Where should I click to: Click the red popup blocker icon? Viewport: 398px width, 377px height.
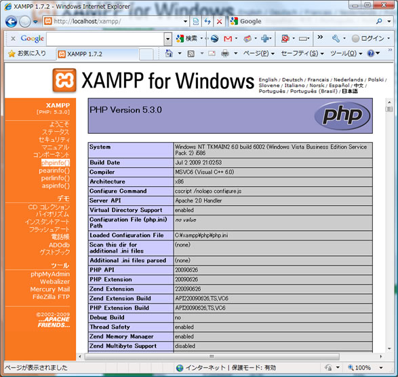coord(285,39)
